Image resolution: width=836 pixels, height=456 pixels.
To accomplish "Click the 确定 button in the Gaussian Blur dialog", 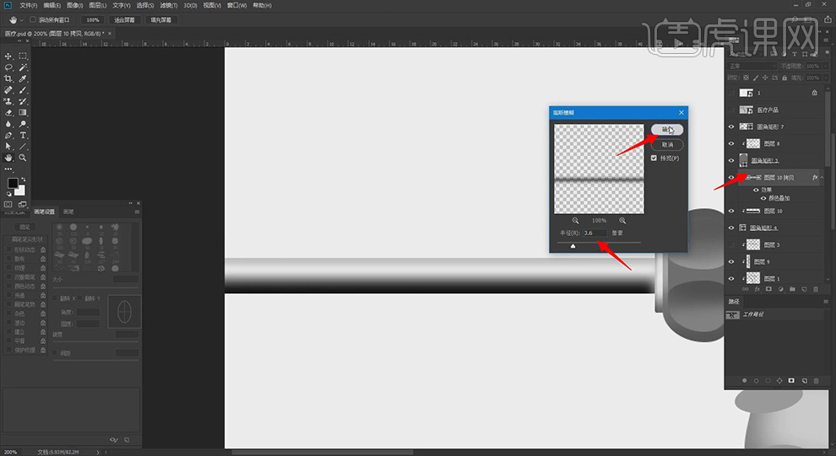I will 667,130.
